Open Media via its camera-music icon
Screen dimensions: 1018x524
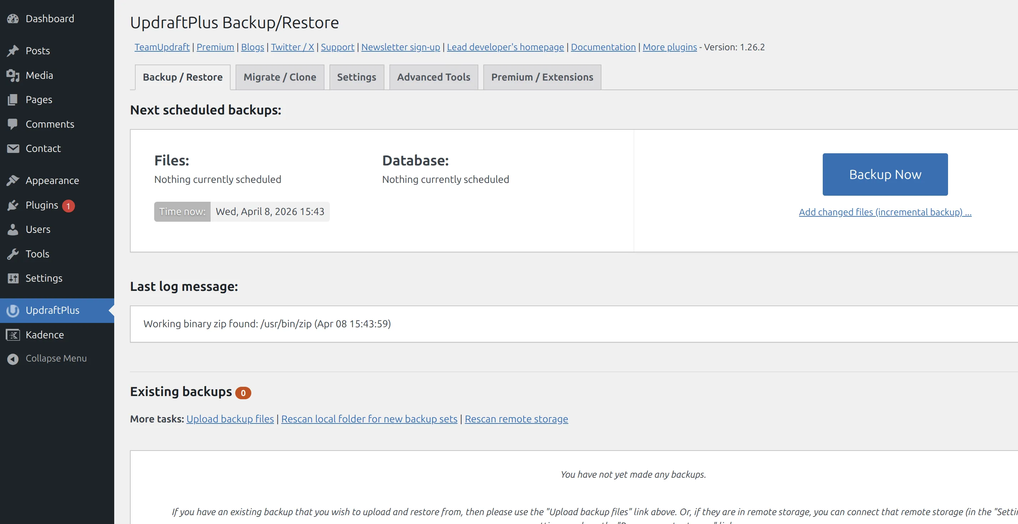(12, 75)
